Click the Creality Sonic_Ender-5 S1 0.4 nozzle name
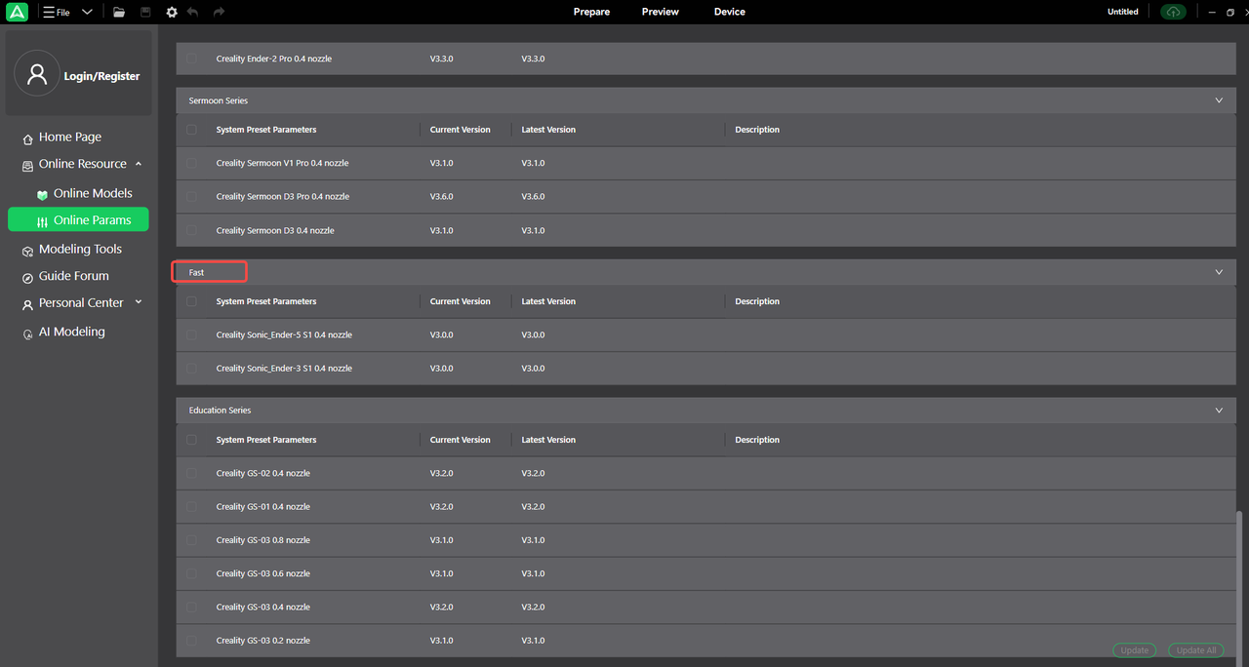The width and height of the screenshot is (1249, 667). pyautogui.click(x=284, y=334)
